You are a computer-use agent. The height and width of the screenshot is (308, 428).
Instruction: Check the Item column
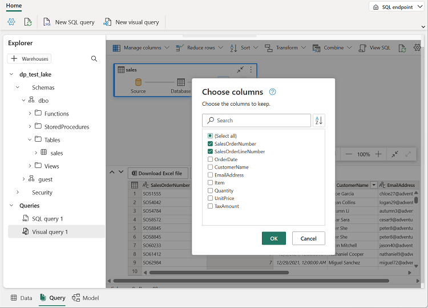210,182
